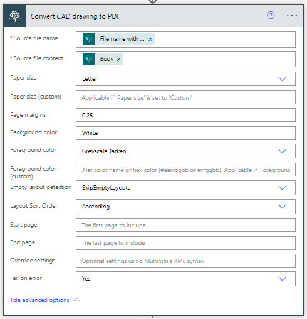
Task: Remove the 'File name with ...' token
Action: pyautogui.click(x=150, y=39)
